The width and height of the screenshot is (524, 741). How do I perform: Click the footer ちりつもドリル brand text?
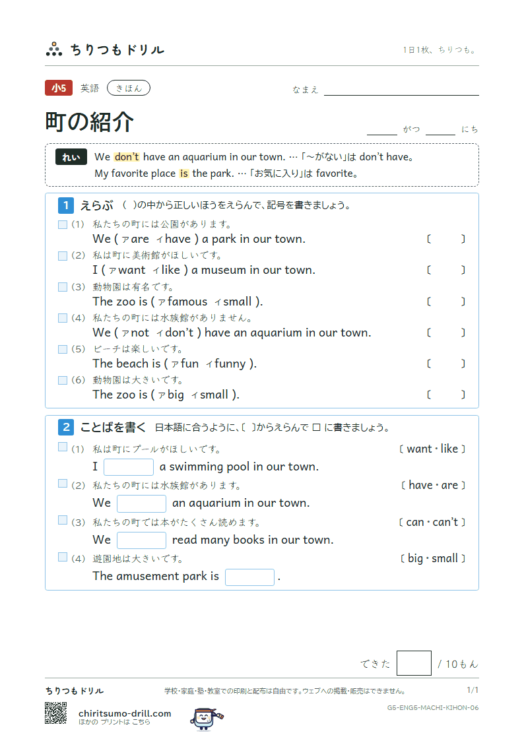click(75, 691)
